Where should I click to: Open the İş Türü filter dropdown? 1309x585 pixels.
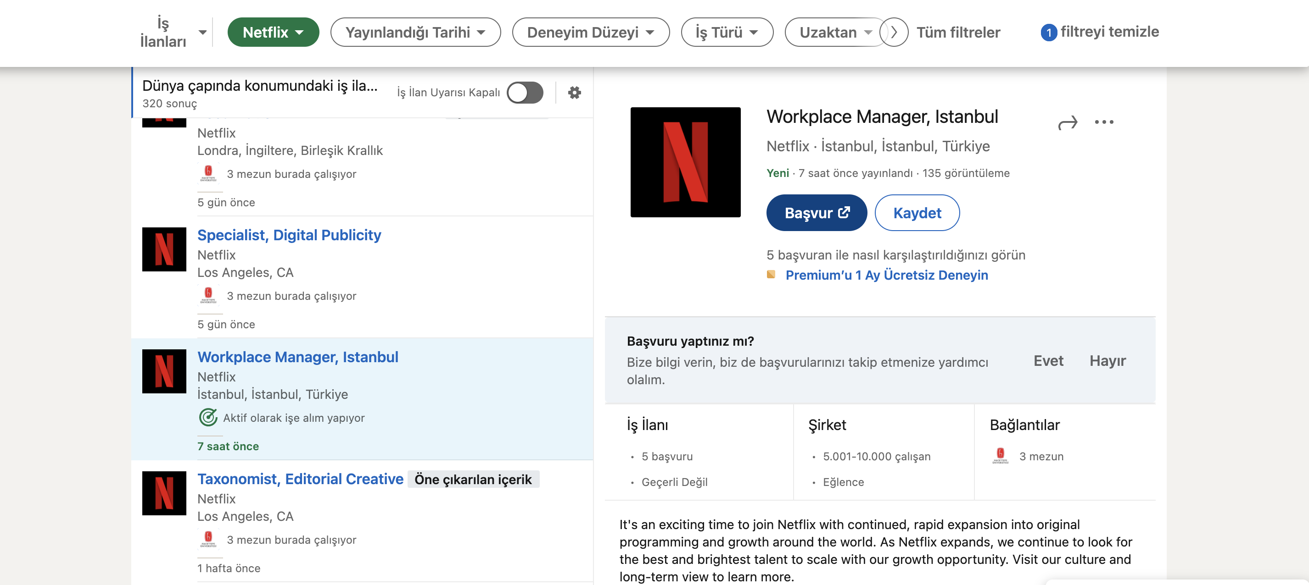(727, 33)
